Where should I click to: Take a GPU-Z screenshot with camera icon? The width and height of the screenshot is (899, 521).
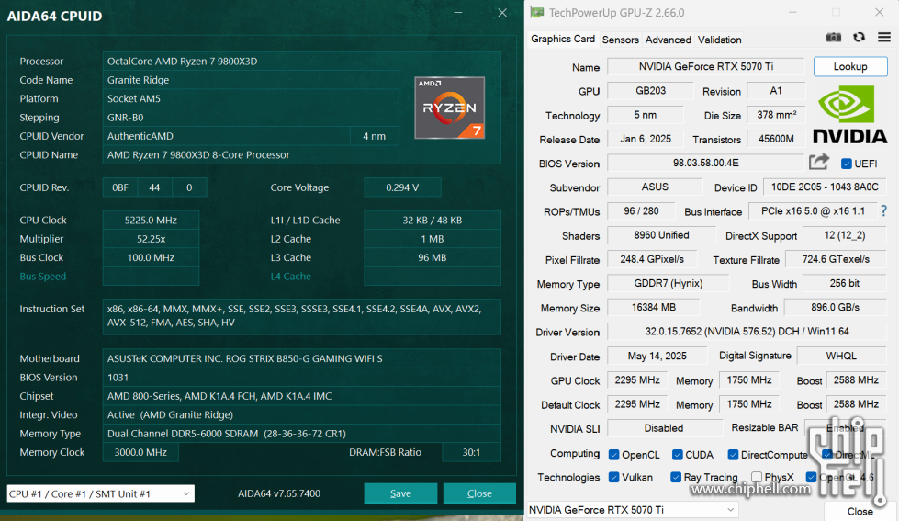833,38
